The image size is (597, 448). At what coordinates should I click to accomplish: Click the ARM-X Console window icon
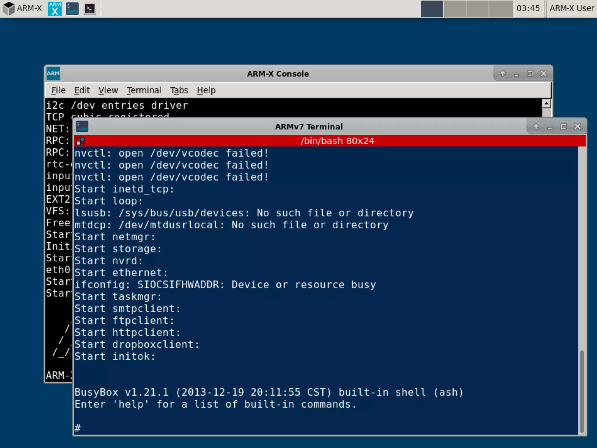coord(53,73)
